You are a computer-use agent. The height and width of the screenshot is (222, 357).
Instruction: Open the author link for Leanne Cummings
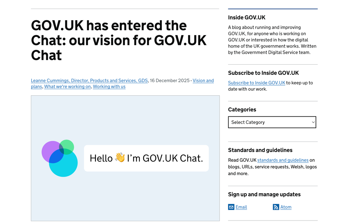89,80
